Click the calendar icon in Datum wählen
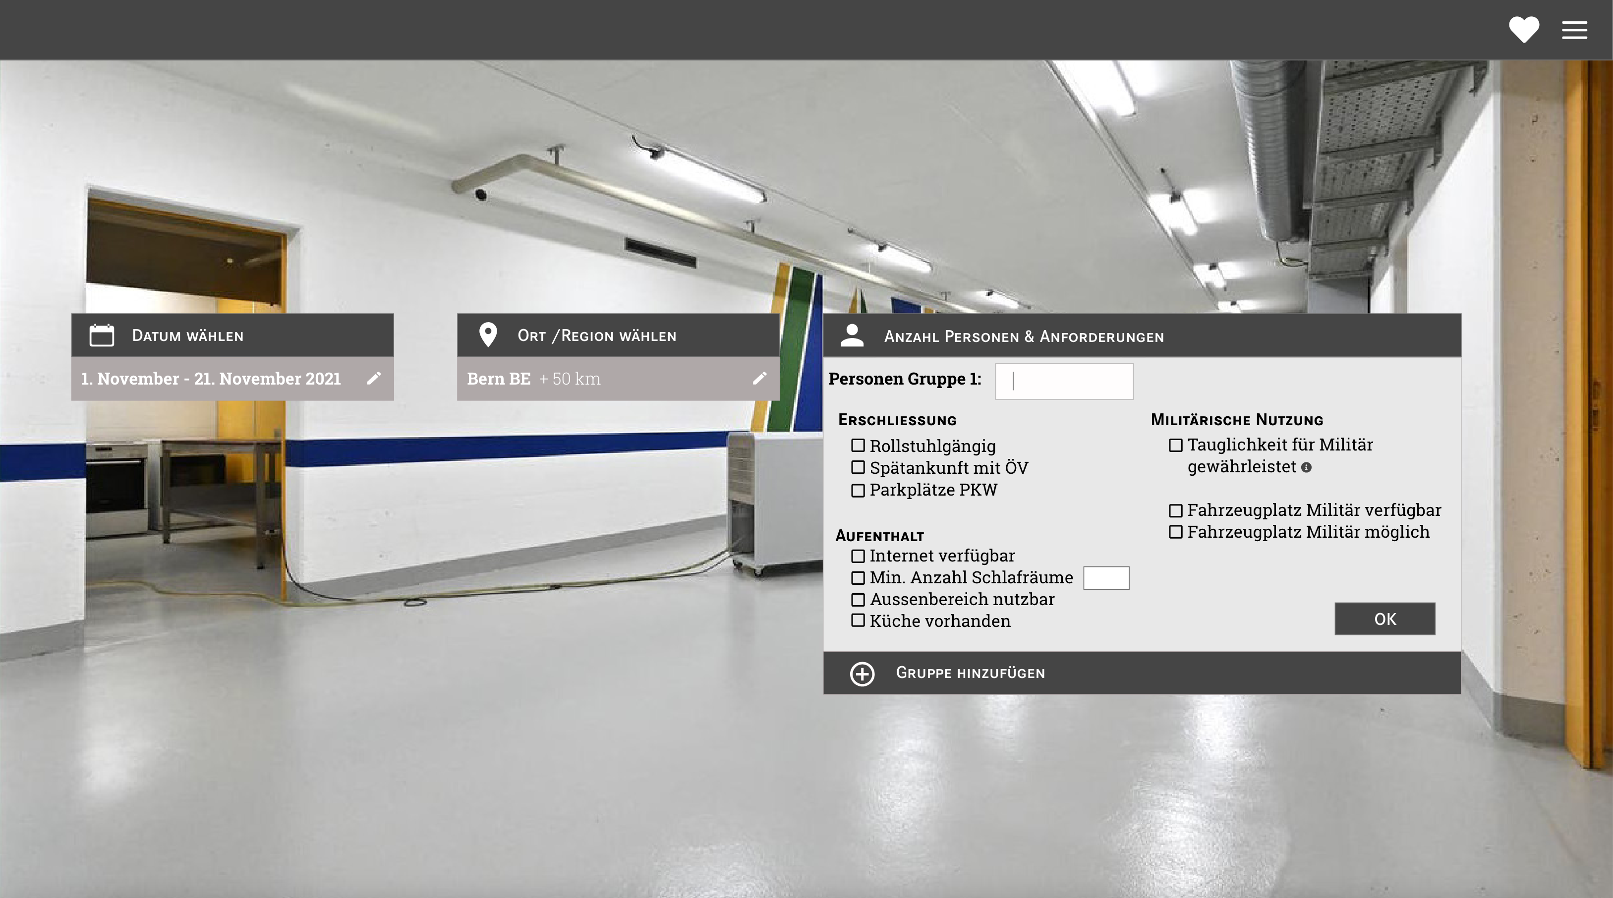1613x898 pixels. 102,335
